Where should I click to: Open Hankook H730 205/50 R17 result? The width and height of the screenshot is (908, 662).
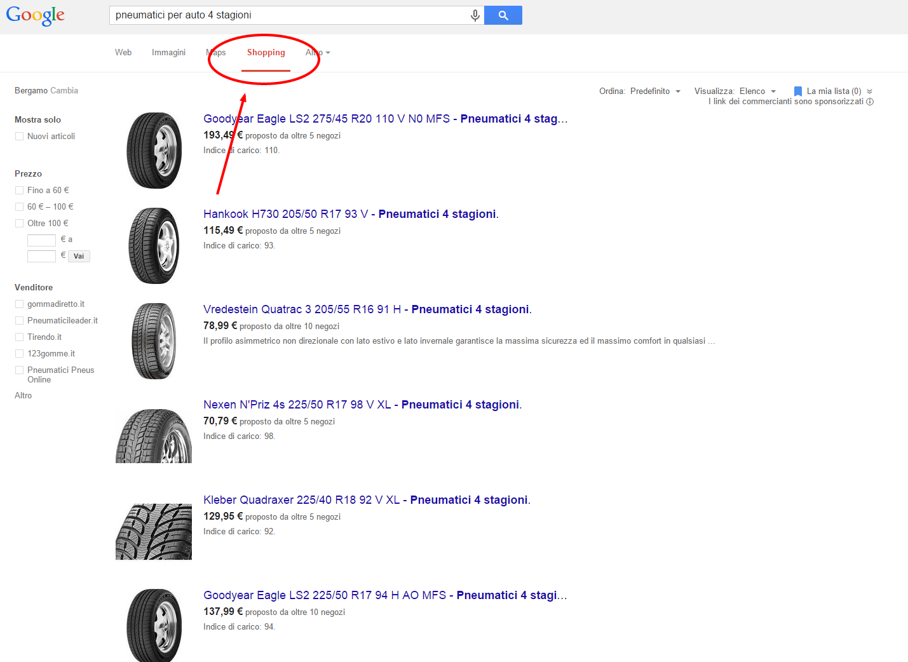(x=351, y=214)
